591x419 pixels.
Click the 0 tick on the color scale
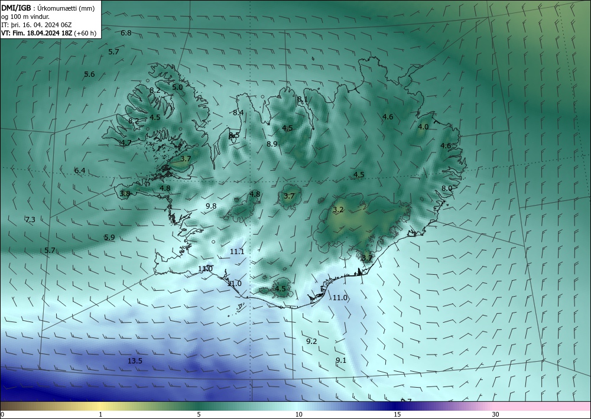pos(2,414)
